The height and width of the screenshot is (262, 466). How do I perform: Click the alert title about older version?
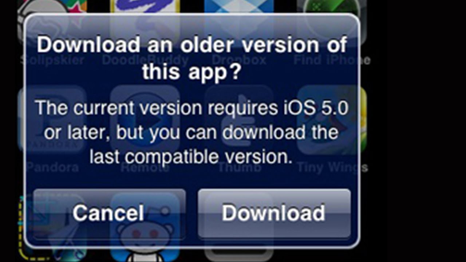[x=192, y=58]
